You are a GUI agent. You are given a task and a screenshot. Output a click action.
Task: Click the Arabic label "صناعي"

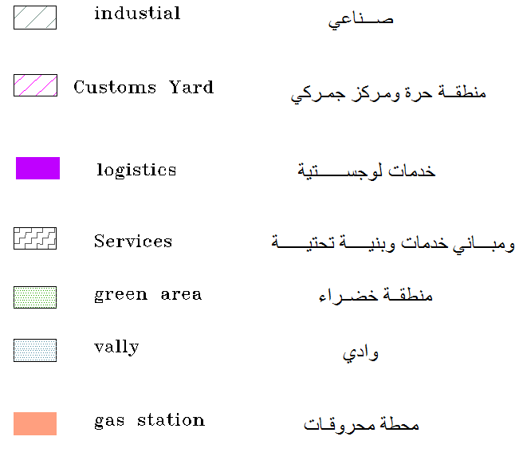pyautogui.click(x=361, y=20)
